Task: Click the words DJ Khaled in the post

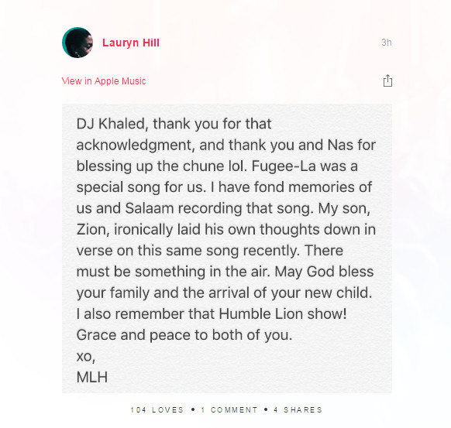Action: click(112, 125)
